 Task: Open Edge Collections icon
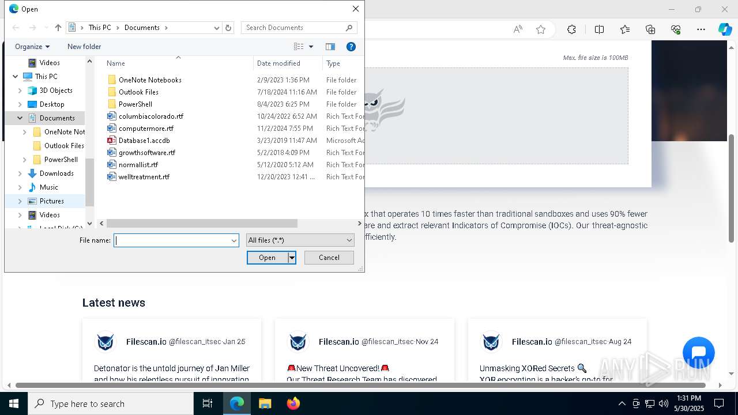(650, 29)
